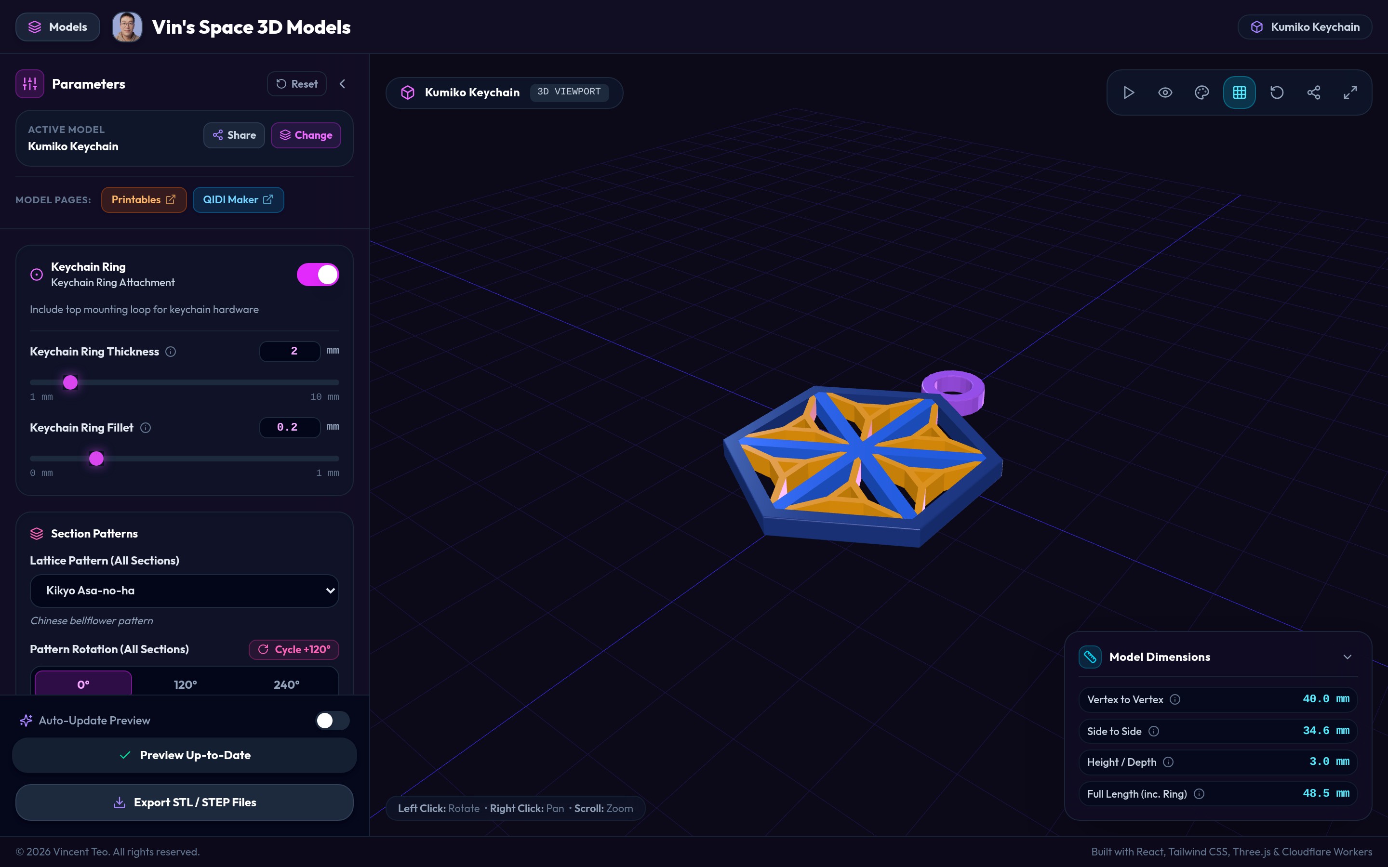Reset camera view with the rotate-back icon
The height and width of the screenshot is (867, 1388).
click(1277, 92)
